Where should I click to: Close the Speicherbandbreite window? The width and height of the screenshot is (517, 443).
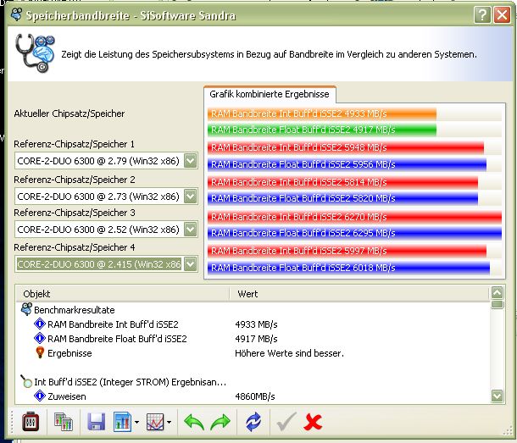pos(502,15)
